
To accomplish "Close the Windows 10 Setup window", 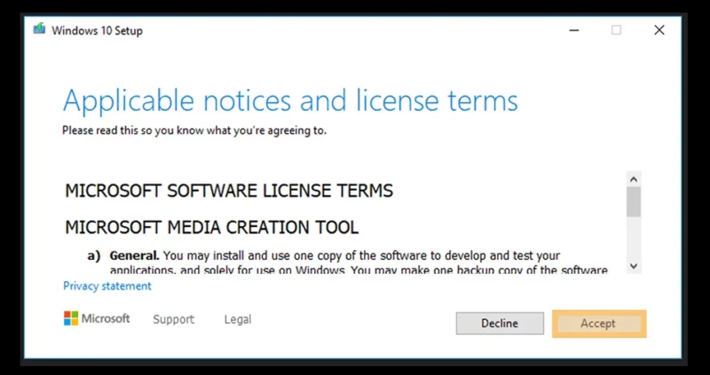I will [x=659, y=30].
